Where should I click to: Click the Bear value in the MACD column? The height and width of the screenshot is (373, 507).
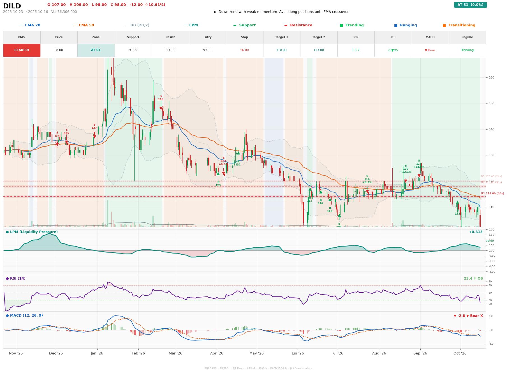[430, 50]
